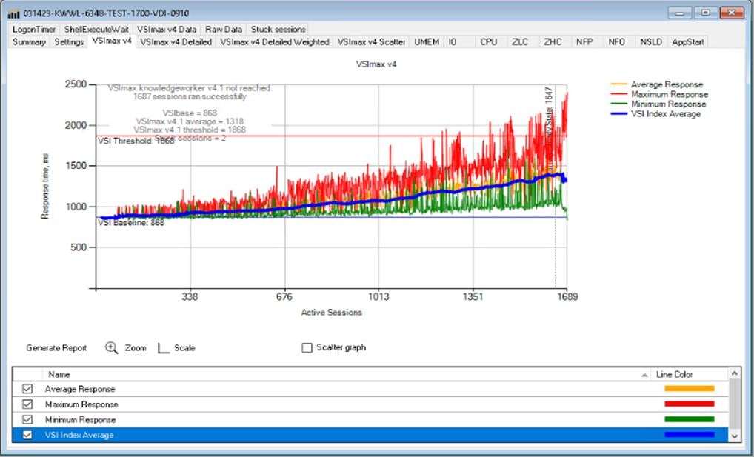The width and height of the screenshot is (754, 457).
Task: Open the AppStart tab
Action: click(688, 42)
